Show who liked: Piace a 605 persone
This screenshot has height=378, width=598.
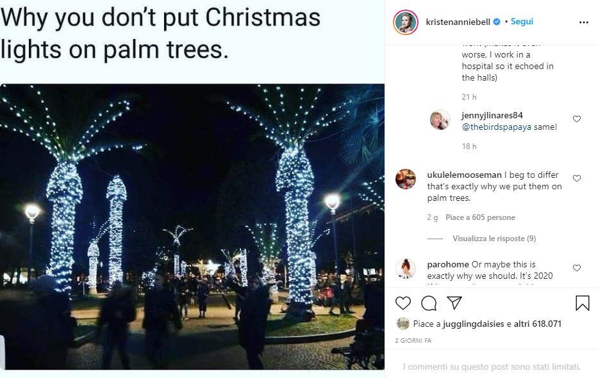(x=480, y=217)
